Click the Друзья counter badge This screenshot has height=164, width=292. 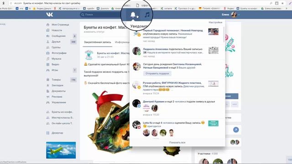tap(73, 42)
